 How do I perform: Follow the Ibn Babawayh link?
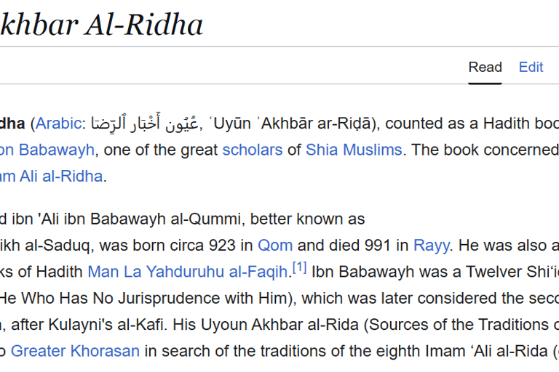(x=47, y=150)
